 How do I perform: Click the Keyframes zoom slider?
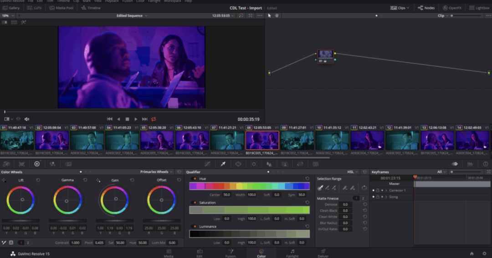coord(466,172)
